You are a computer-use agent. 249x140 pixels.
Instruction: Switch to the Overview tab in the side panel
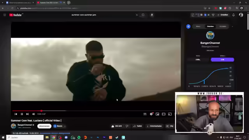[x=210, y=26]
